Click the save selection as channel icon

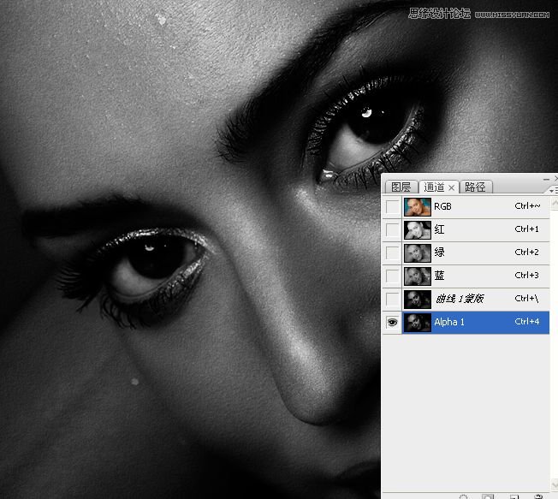point(488,496)
